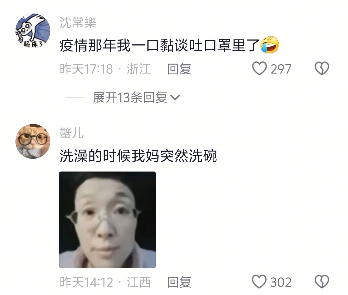Reply to 沈常樂's comment
348x295 pixels.
[179, 69]
